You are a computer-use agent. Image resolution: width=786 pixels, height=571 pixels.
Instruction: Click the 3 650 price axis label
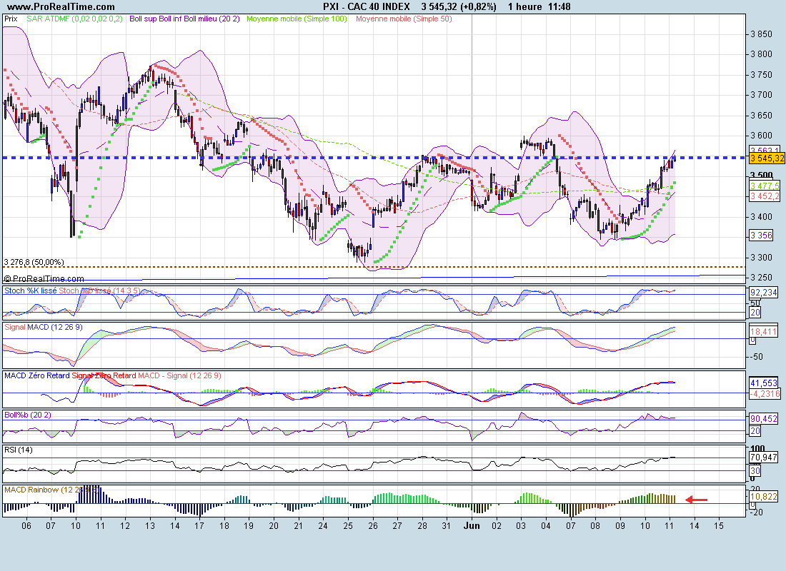(761, 115)
